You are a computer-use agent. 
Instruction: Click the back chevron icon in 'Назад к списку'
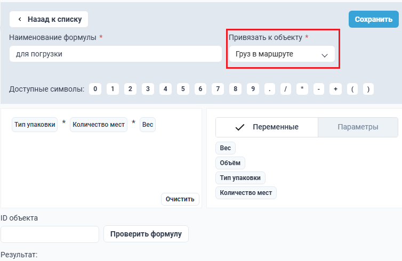pos(20,19)
